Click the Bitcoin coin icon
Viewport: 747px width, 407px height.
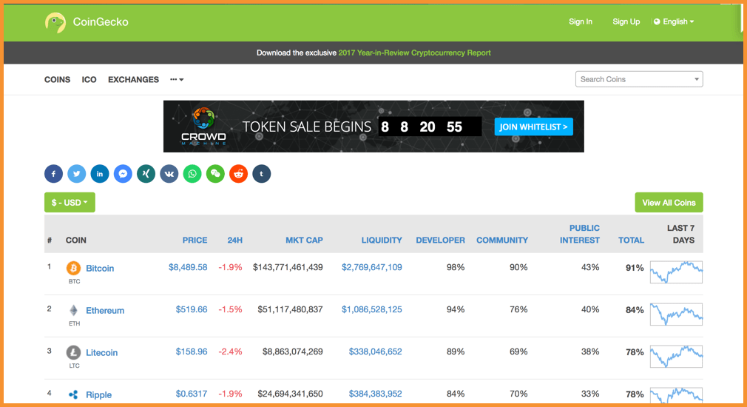coord(73,269)
